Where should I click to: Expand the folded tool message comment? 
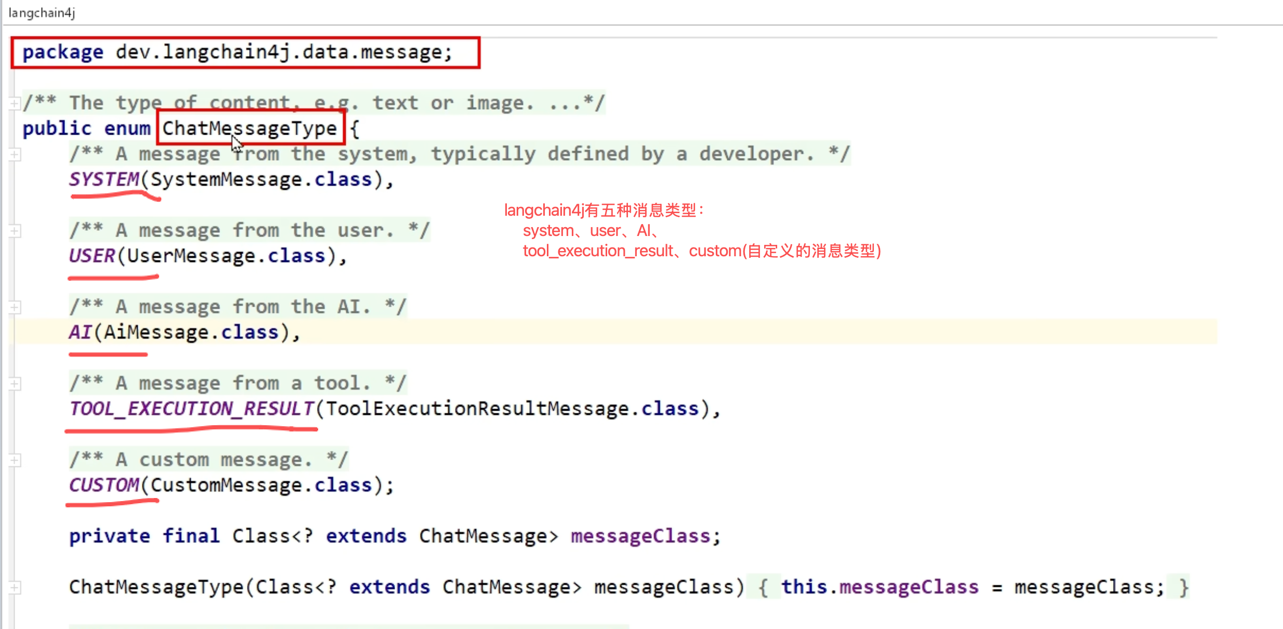click(15, 384)
